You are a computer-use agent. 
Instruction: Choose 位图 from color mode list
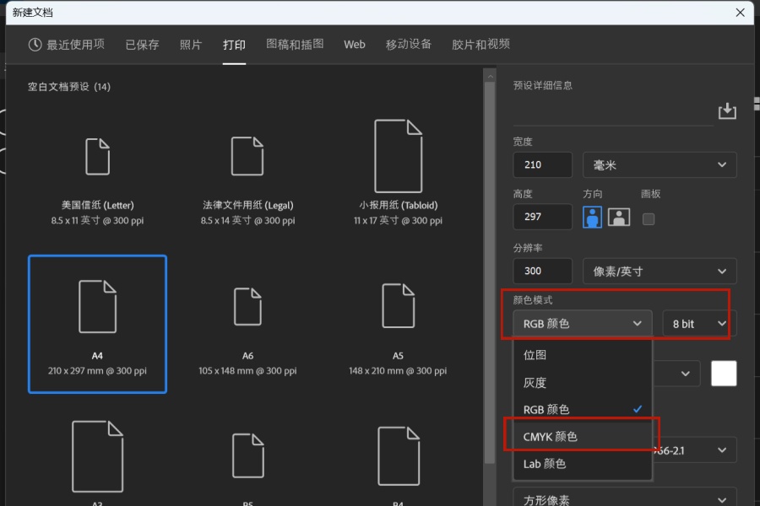[x=582, y=355]
